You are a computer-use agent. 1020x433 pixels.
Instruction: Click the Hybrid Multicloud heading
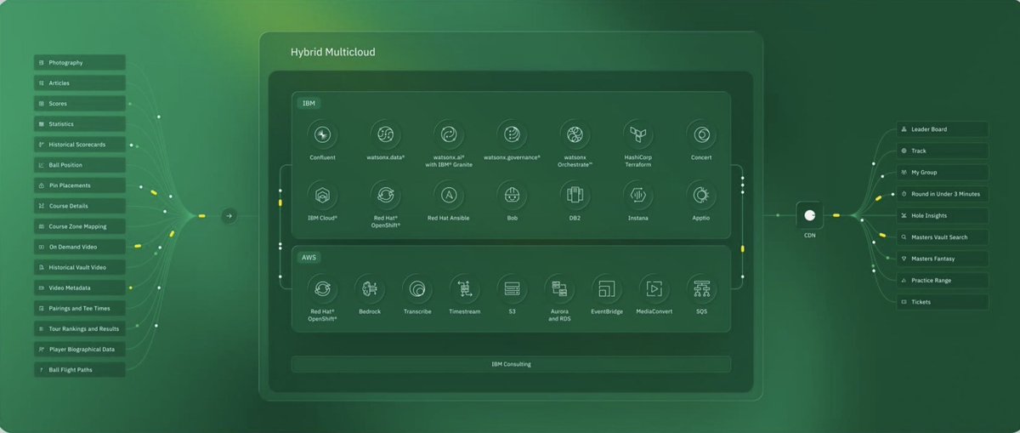click(x=332, y=52)
